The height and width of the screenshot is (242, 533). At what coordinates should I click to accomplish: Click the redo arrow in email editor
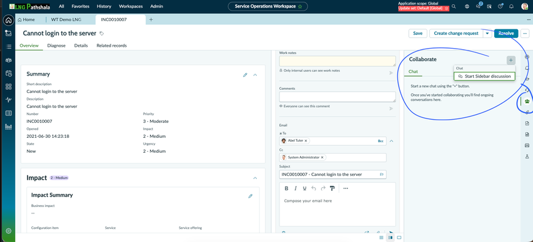click(x=323, y=188)
